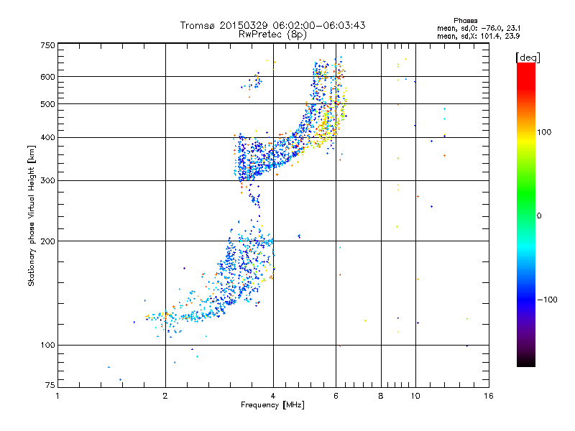
Task: Click the y-axis tick label '75'
Action: (x=50, y=385)
